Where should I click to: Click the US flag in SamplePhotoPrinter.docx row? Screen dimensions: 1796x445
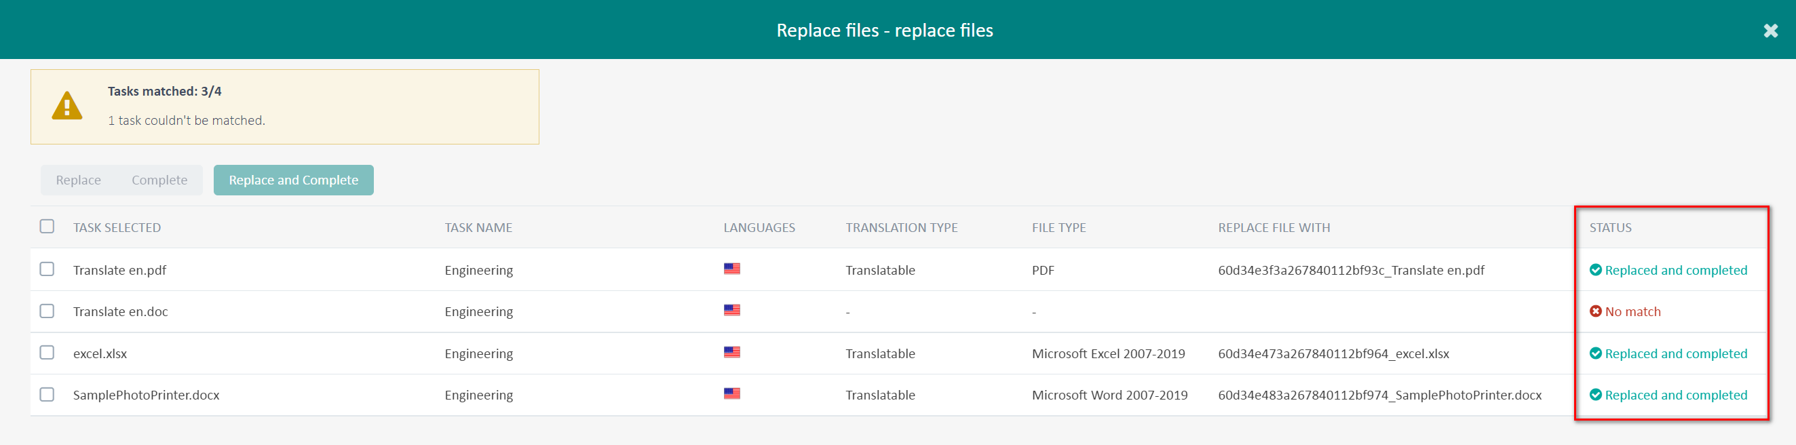[731, 393]
